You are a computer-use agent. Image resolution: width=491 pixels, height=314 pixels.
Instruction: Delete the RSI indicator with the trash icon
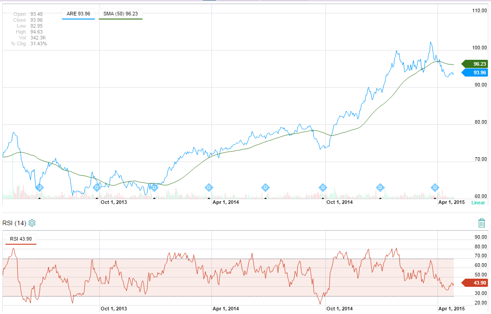click(x=481, y=222)
